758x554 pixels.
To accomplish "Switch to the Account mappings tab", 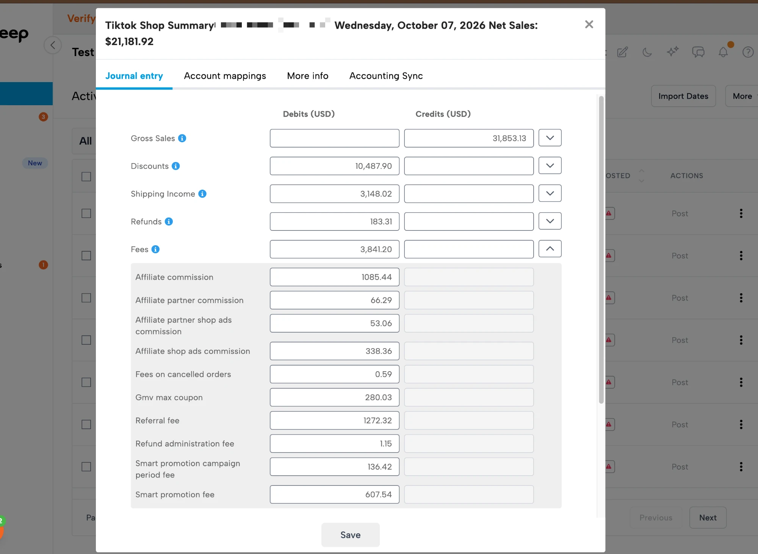I will pyautogui.click(x=225, y=76).
